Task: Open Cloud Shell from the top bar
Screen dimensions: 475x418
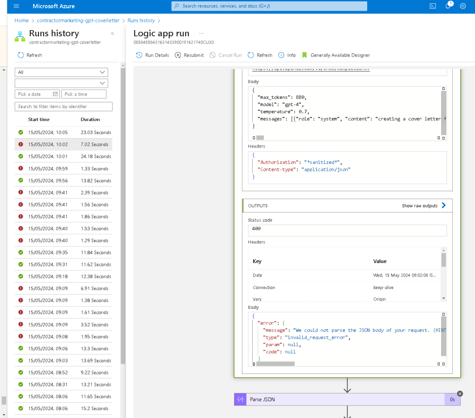Action: 433,6
